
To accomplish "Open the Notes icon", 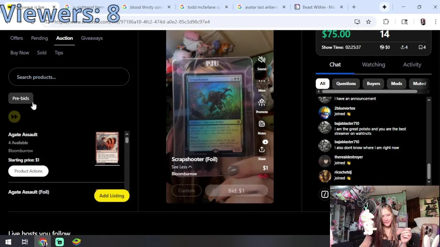I will [x=262, y=124].
